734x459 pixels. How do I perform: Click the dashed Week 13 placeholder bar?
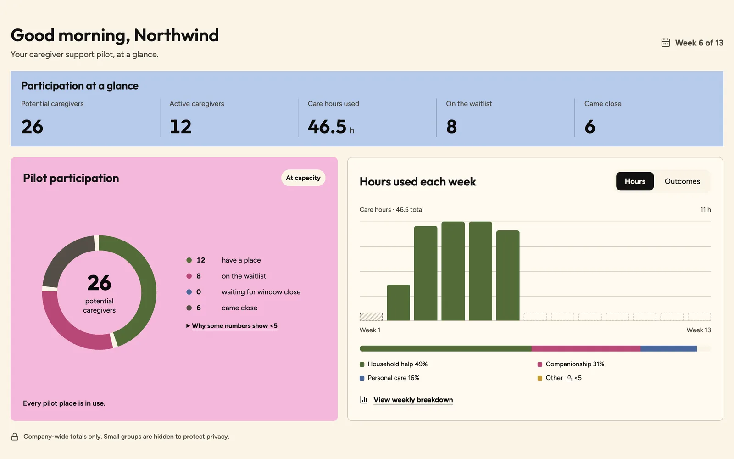[x=699, y=317]
